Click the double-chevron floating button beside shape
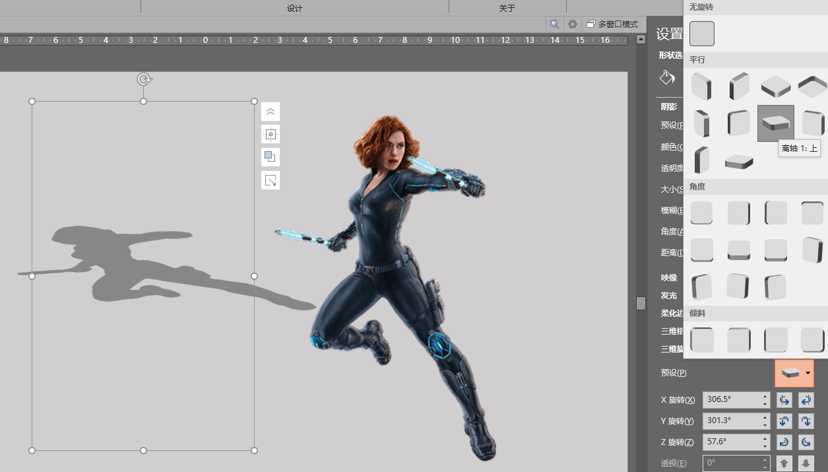This screenshot has width=828, height=472. click(x=271, y=112)
